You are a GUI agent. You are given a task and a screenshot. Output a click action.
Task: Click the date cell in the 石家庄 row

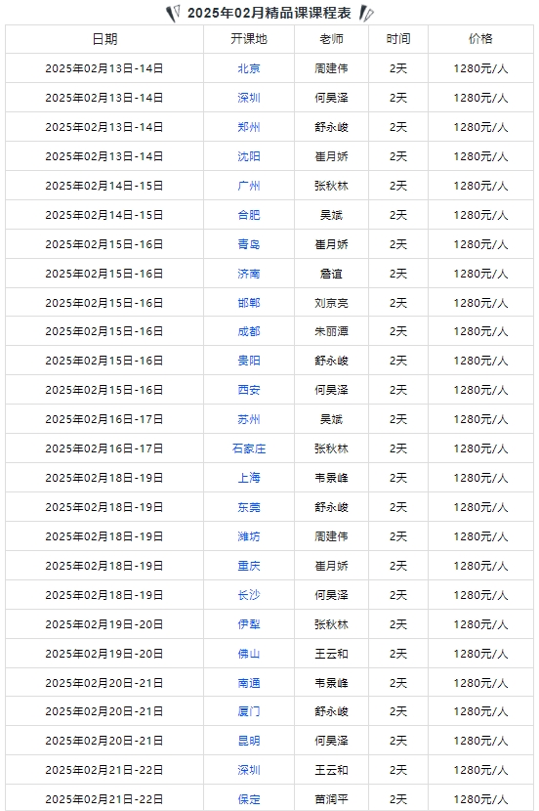(104, 448)
